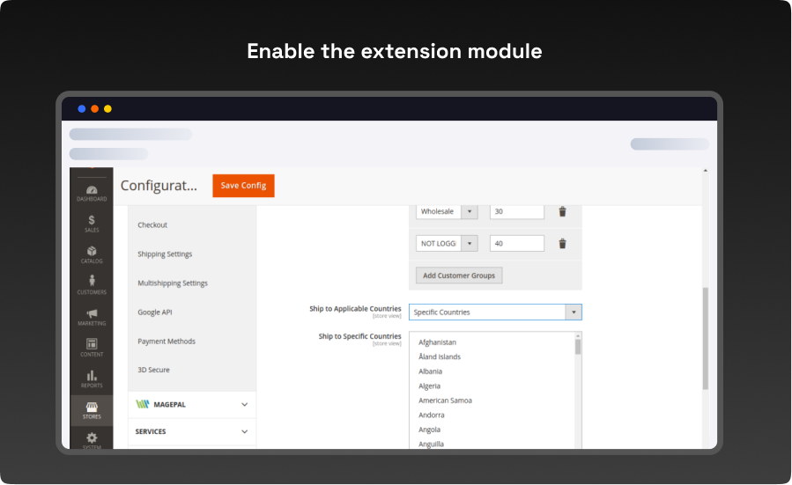
Task: Open the Content layout icon
Action: 92,346
